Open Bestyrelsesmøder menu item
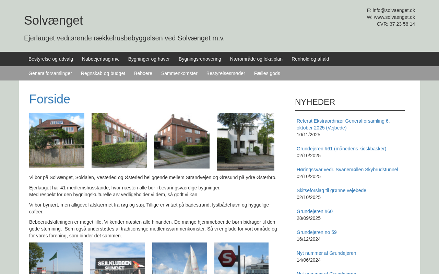Viewport: 439px width, 274px height. click(226, 73)
